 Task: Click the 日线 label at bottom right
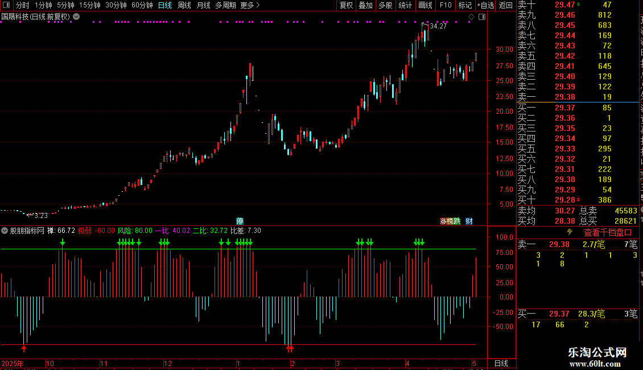[x=501, y=363]
